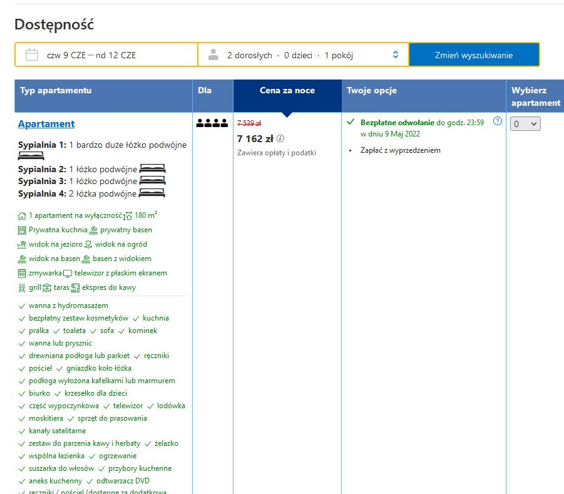Click wspólna łazienka amenity

tap(56, 456)
